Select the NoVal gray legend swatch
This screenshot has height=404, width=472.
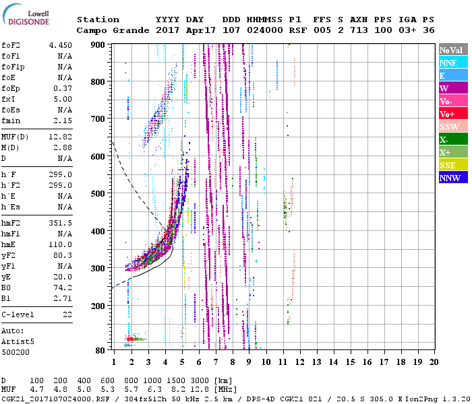pyautogui.click(x=453, y=50)
